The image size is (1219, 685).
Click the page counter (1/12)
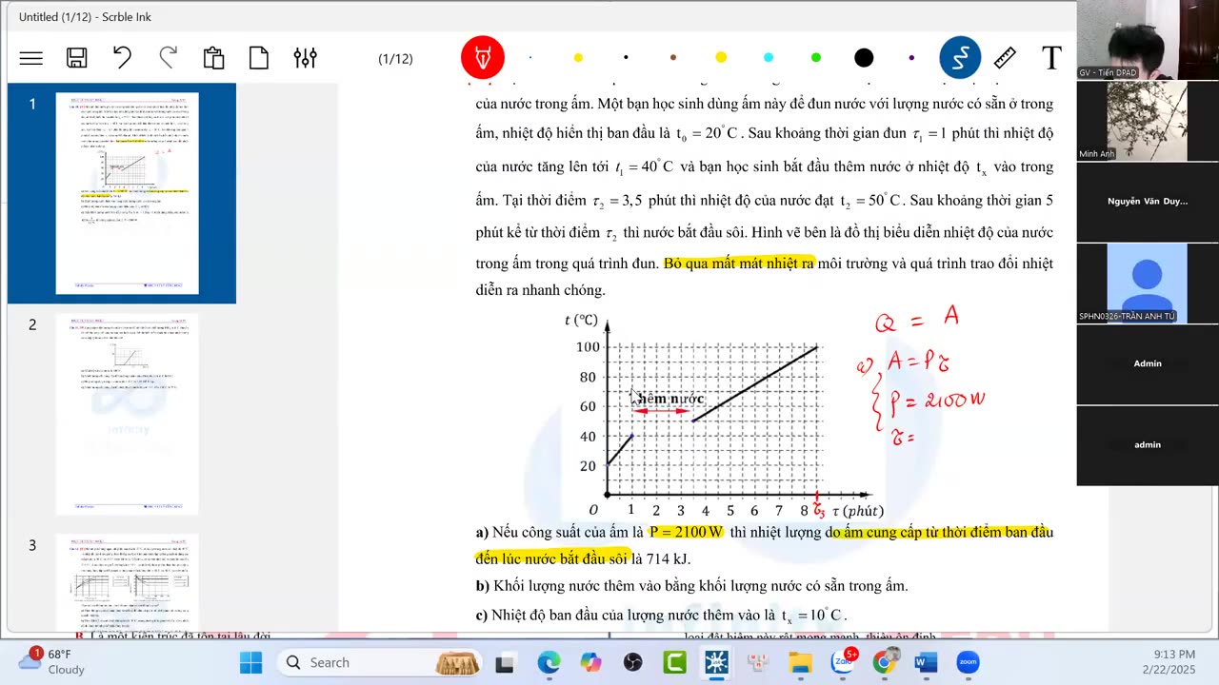coord(395,59)
